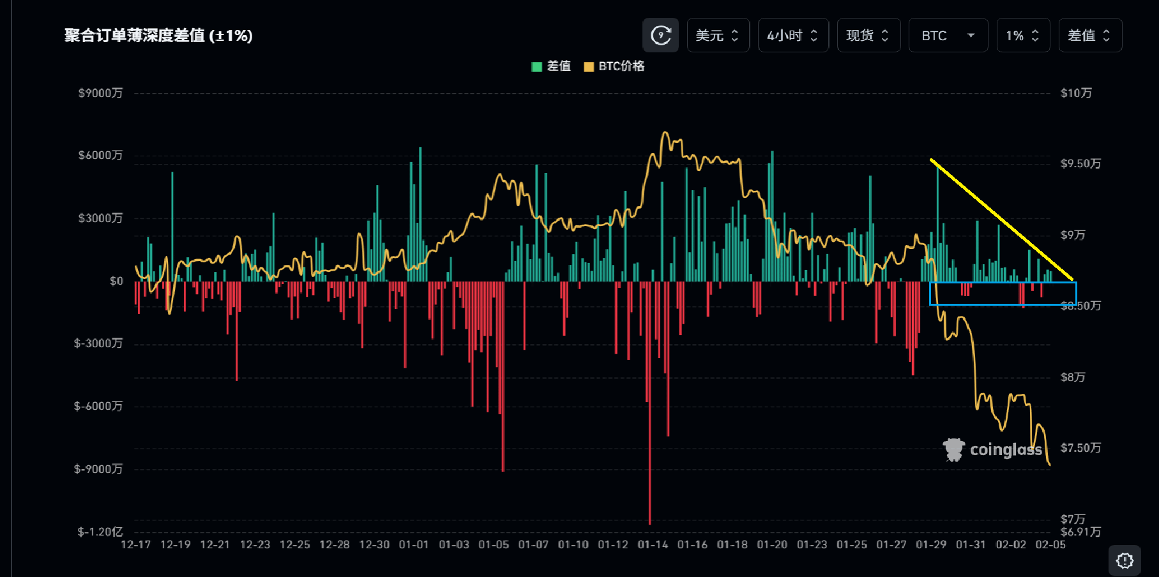Screen dimensions: 1159x577
Task: Select the 01-12 date label
Action: click(x=613, y=544)
